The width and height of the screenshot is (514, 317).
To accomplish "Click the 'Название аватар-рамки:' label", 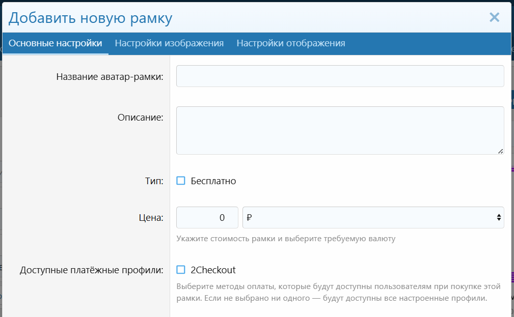I will pos(110,77).
